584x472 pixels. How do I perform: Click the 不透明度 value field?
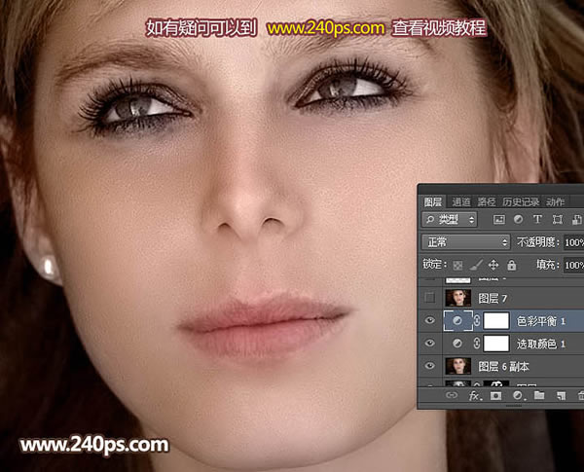point(574,243)
